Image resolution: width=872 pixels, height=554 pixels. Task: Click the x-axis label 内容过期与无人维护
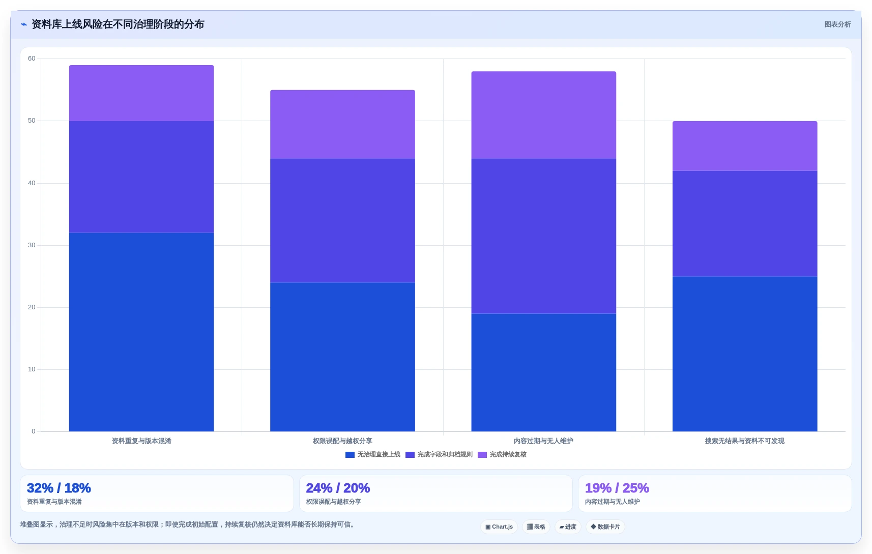tap(543, 441)
